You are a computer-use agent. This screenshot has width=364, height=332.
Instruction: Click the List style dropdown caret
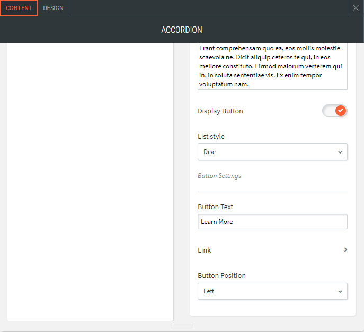340,152
